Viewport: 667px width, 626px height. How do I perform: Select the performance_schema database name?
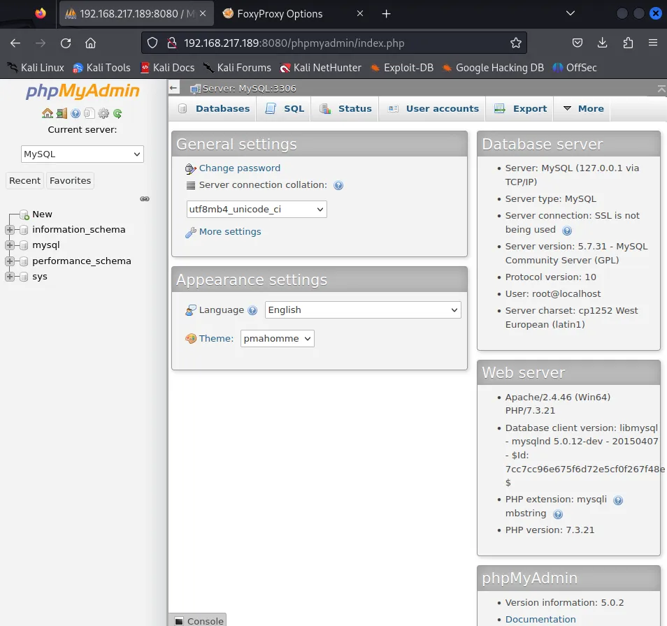pyautogui.click(x=82, y=261)
